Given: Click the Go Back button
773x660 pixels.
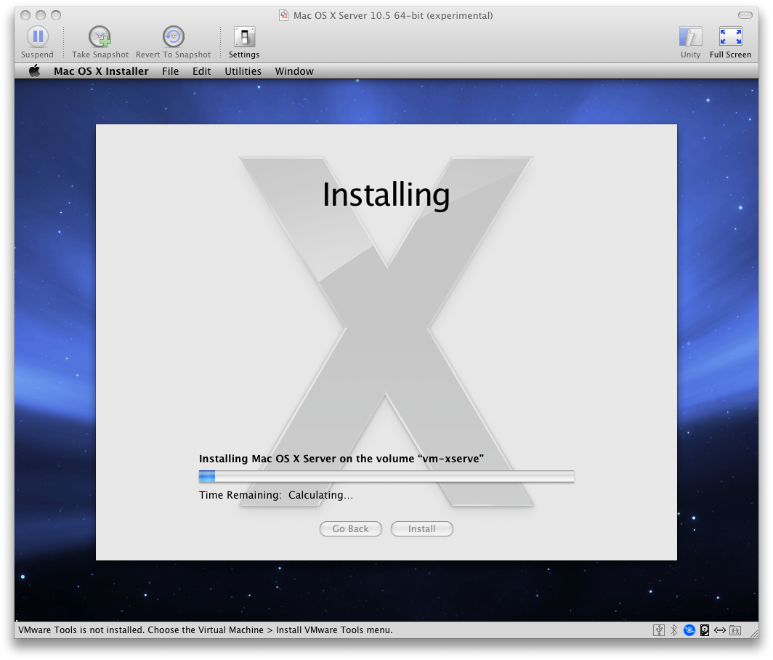Looking at the screenshot, I should tap(350, 528).
